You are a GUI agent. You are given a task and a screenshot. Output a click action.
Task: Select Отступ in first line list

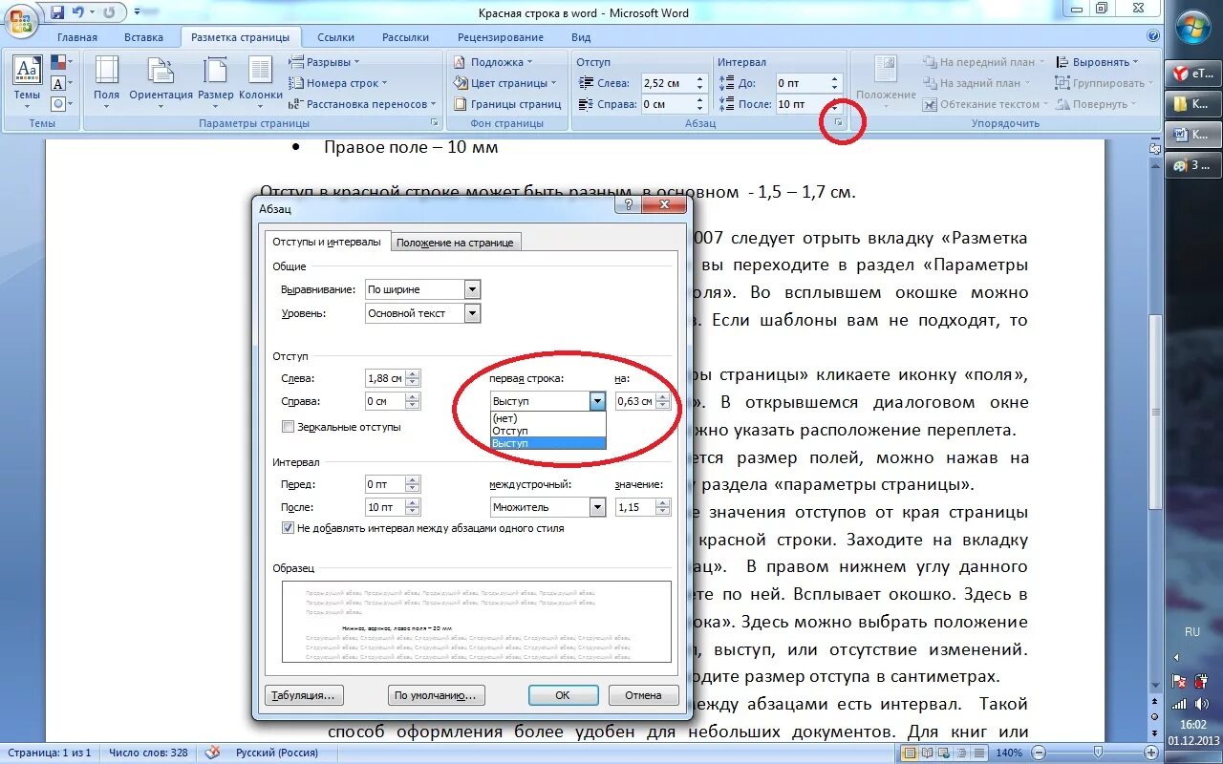pyautogui.click(x=547, y=431)
